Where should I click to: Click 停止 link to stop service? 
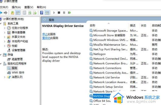pyautogui.click(x=45, y=34)
